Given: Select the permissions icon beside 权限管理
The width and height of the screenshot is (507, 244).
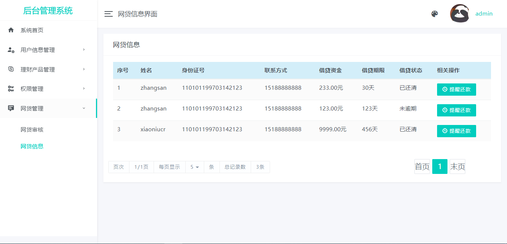Looking at the screenshot, I should 11,89.
